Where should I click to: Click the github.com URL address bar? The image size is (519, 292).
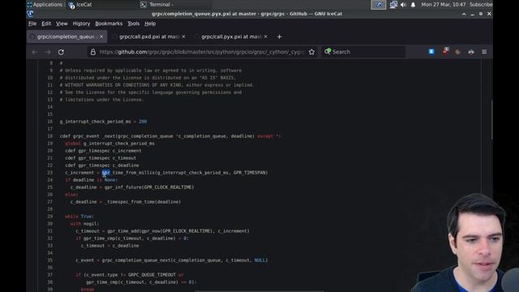tap(201, 52)
